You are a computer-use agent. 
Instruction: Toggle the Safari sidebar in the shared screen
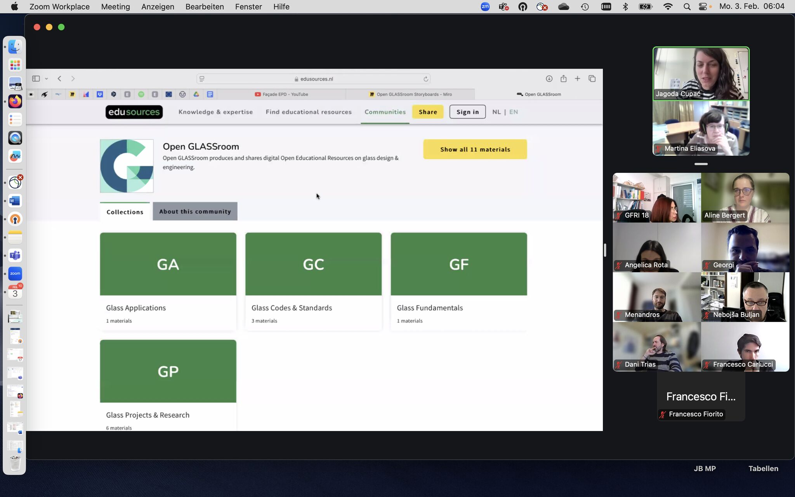click(36, 79)
